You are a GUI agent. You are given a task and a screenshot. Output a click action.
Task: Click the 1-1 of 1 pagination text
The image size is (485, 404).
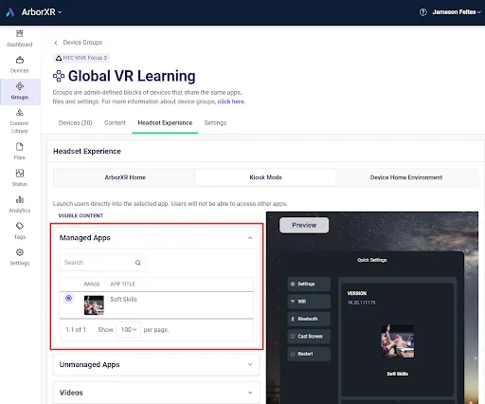coord(76,330)
